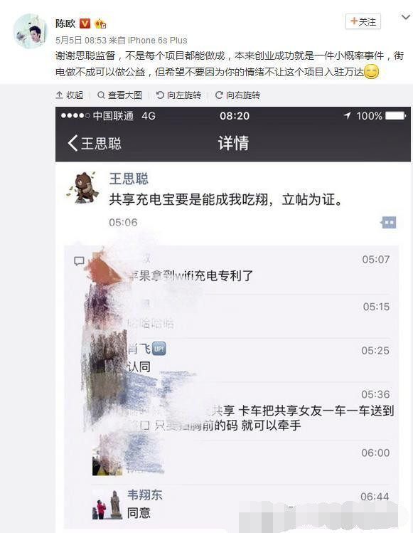Click the brown bear avatar of 王思聪
Viewport: 413px width, 533px height.
pos(82,188)
